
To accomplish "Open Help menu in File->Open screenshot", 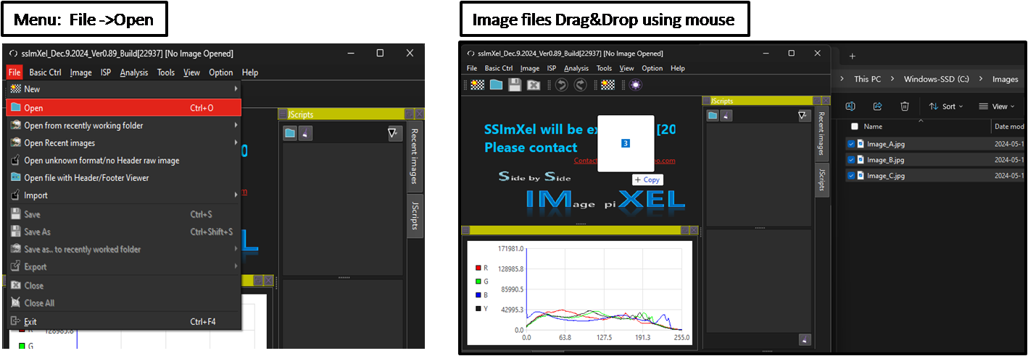I will pyautogui.click(x=250, y=72).
